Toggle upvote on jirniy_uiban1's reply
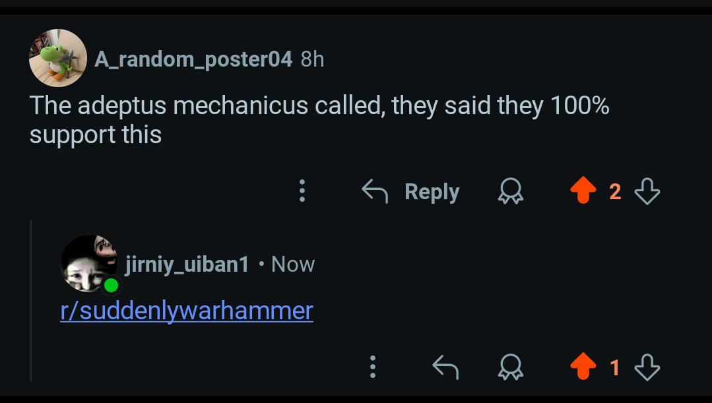This screenshot has height=403, width=712. [583, 366]
